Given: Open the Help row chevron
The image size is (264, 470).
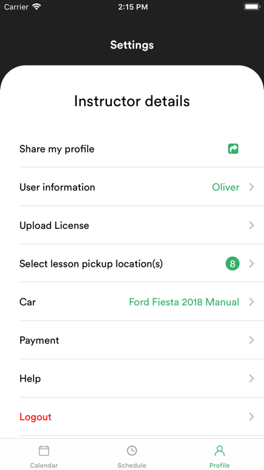Looking at the screenshot, I should tap(251, 379).
